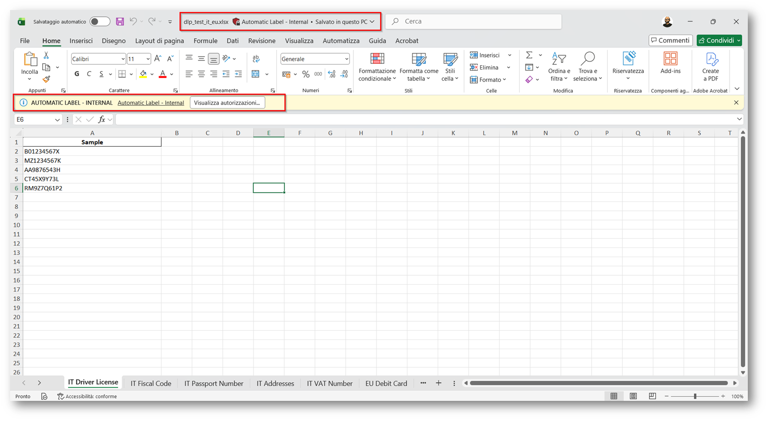Open Formattazione condizionale icon

click(x=377, y=59)
